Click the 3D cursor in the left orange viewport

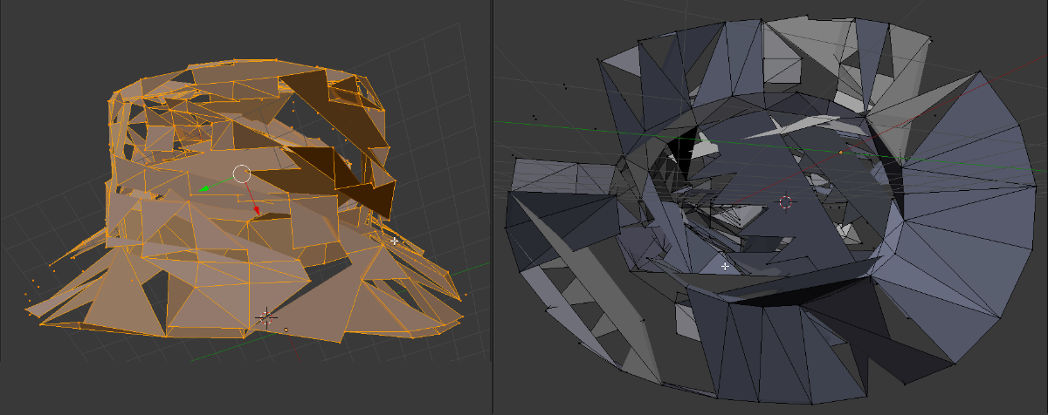coord(265,316)
